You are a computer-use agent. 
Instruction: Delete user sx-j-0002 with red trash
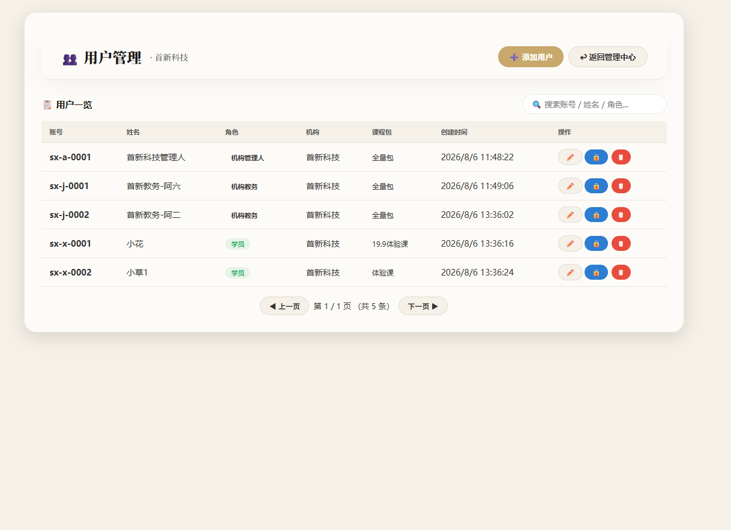(621, 215)
